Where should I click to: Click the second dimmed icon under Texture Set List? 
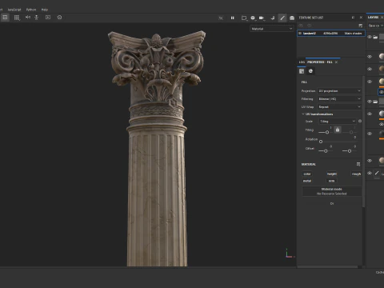point(310,26)
